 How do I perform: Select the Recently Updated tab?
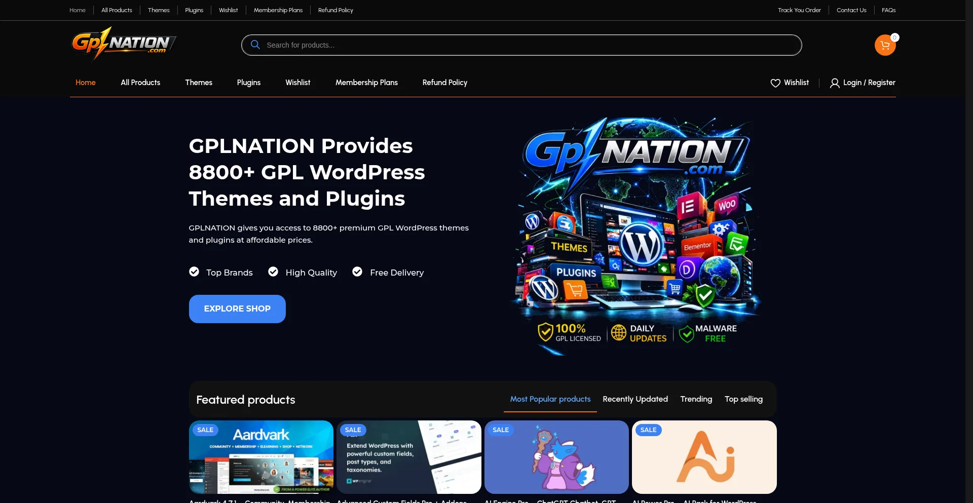pyautogui.click(x=635, y=399)
